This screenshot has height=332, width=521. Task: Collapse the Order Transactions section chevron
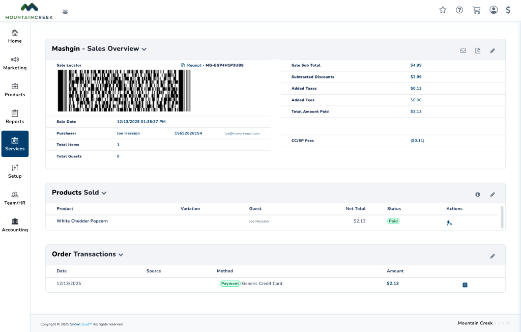(121, 255)
